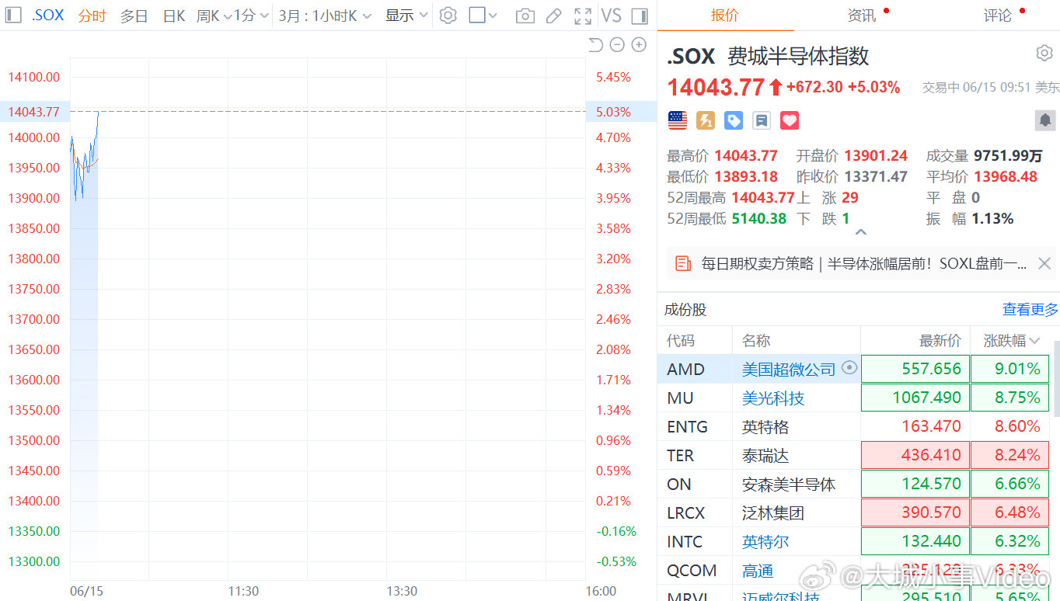This screenshot has width=1060, height=601.
Task: Expand chart to fullscreen
Action: [x=582, y=16]
